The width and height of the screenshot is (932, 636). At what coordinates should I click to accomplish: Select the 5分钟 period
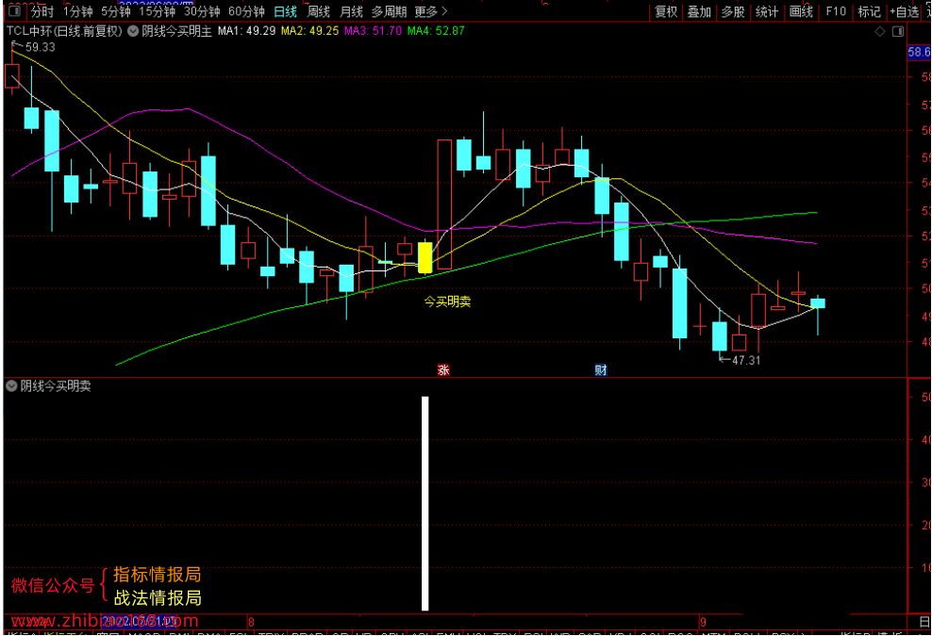(x=115, y=11)
